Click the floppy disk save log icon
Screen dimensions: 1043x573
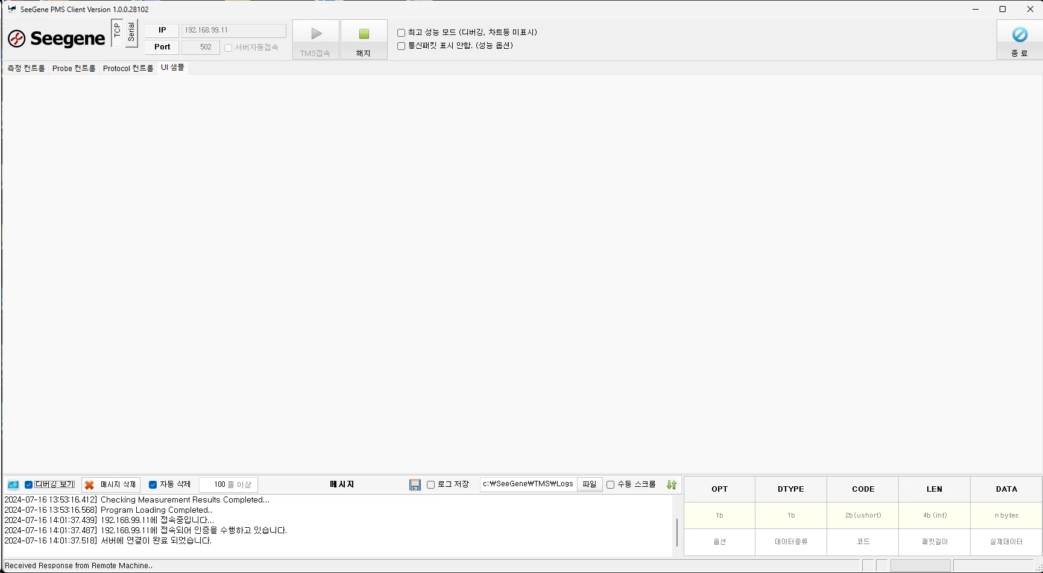coord(415,484)
